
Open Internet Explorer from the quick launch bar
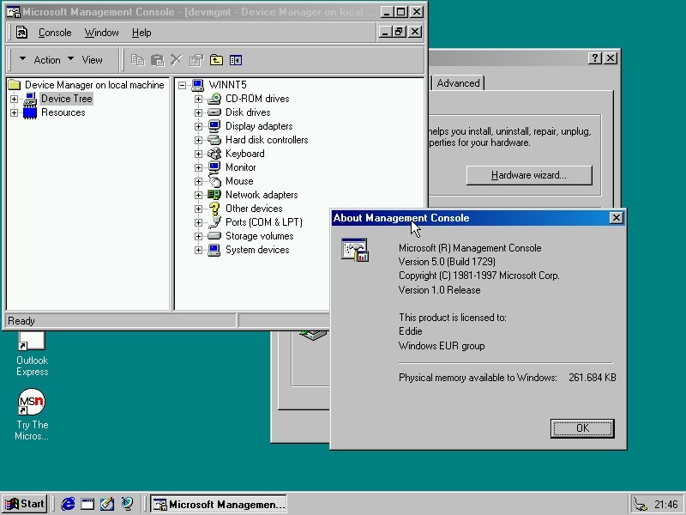tap(68, 504)
